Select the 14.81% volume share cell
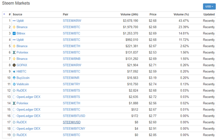This screenshot has height=140, width=219. click(183, 34)
